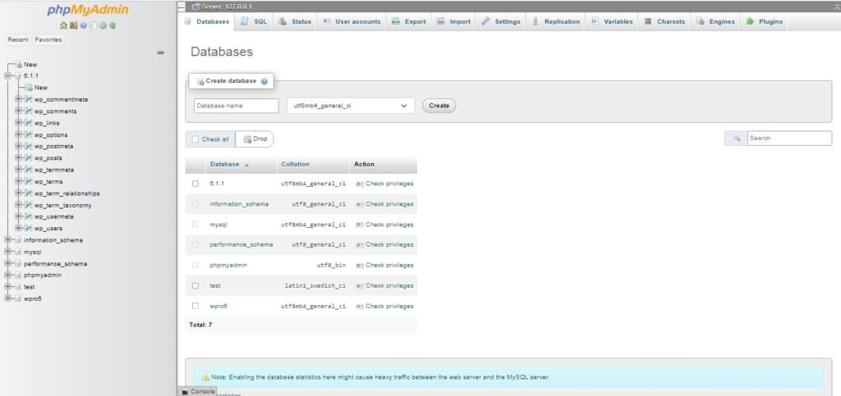Click wp_termmeta table icon in tree
Viewport: 841px width, 396px height.
point(29,170)
